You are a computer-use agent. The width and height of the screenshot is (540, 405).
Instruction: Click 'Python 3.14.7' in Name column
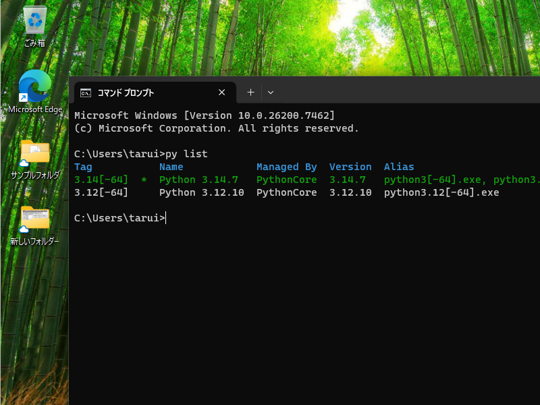coord(198,180)
